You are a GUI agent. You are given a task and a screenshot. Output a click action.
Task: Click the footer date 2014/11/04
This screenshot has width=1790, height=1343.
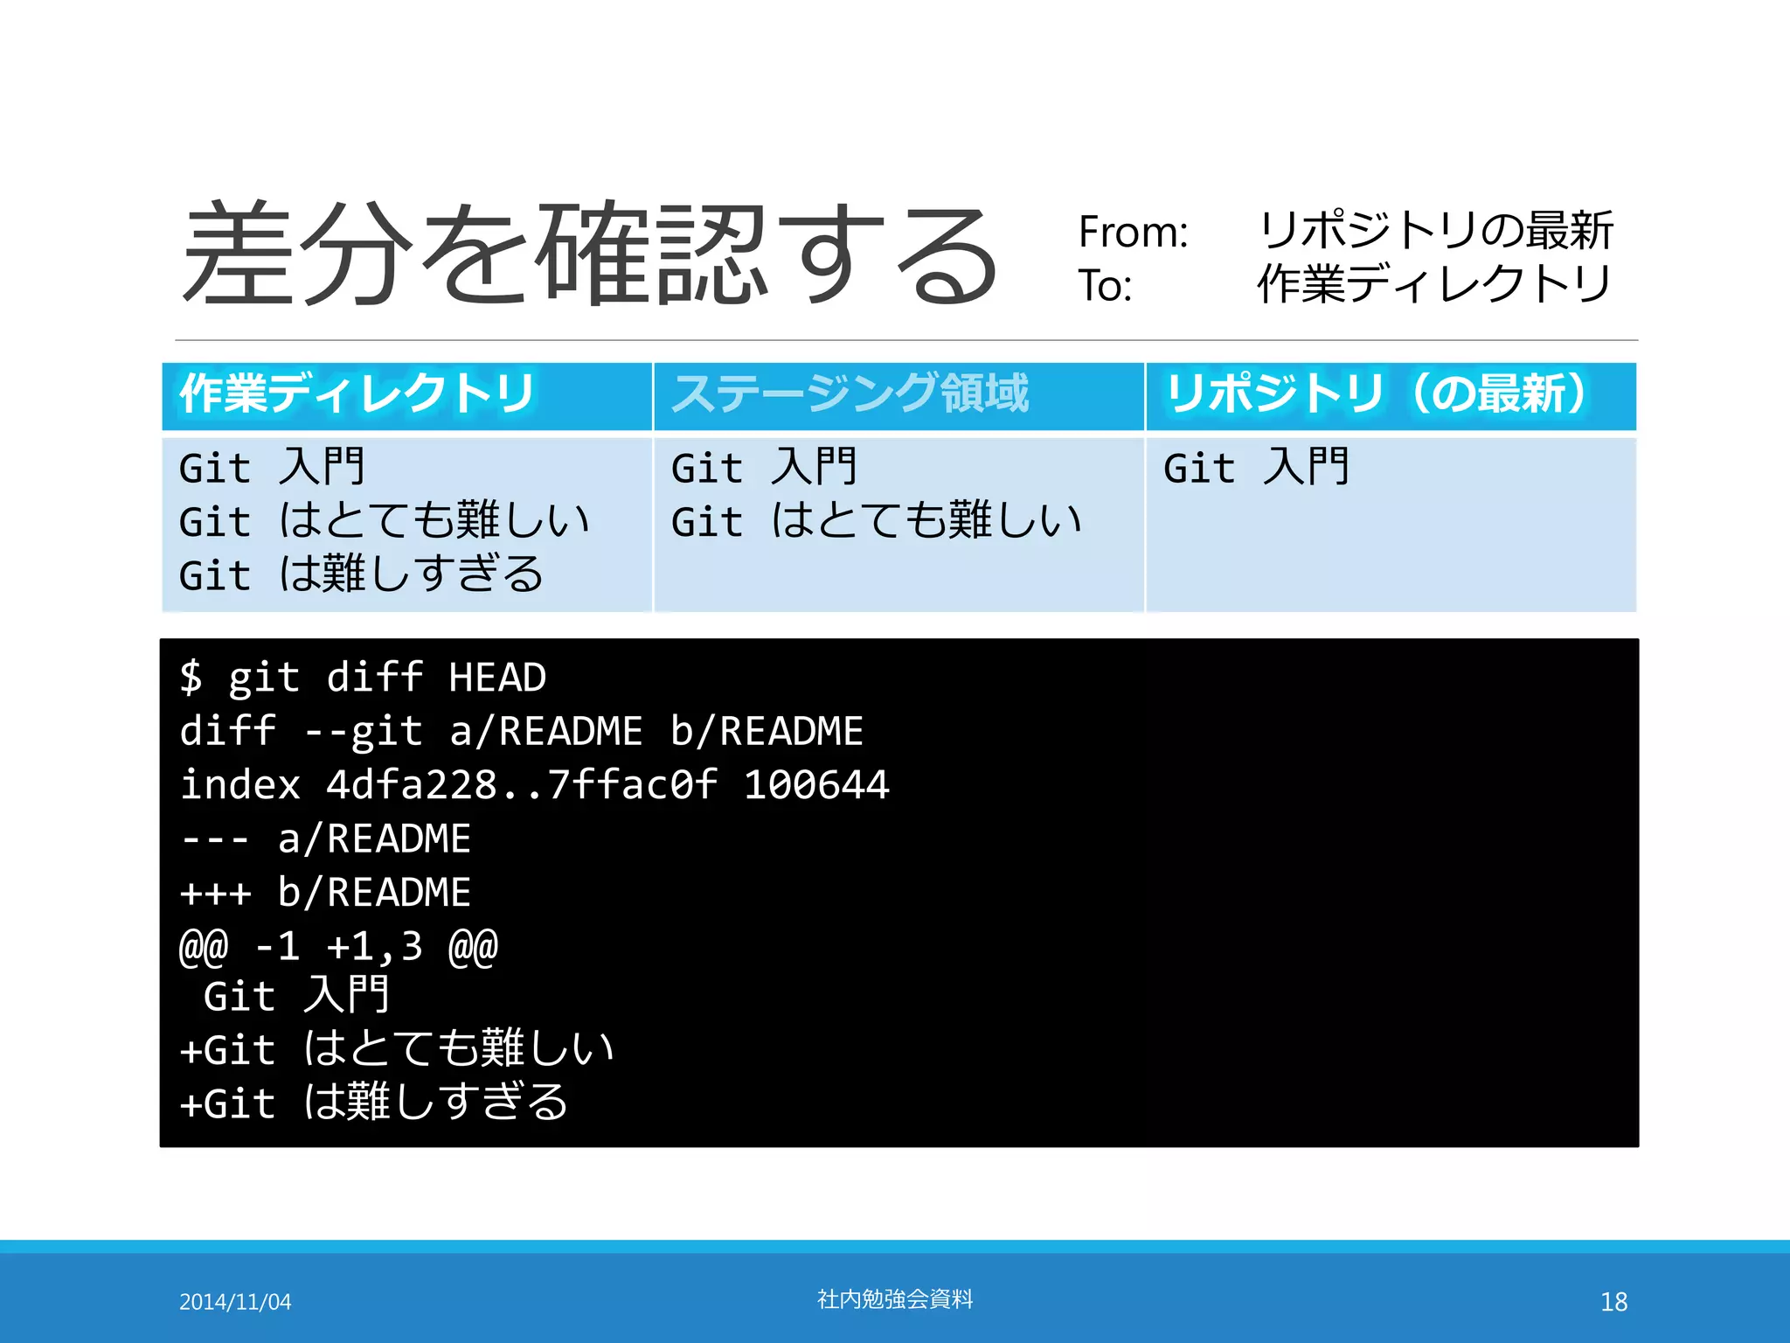coord(235,1302)
